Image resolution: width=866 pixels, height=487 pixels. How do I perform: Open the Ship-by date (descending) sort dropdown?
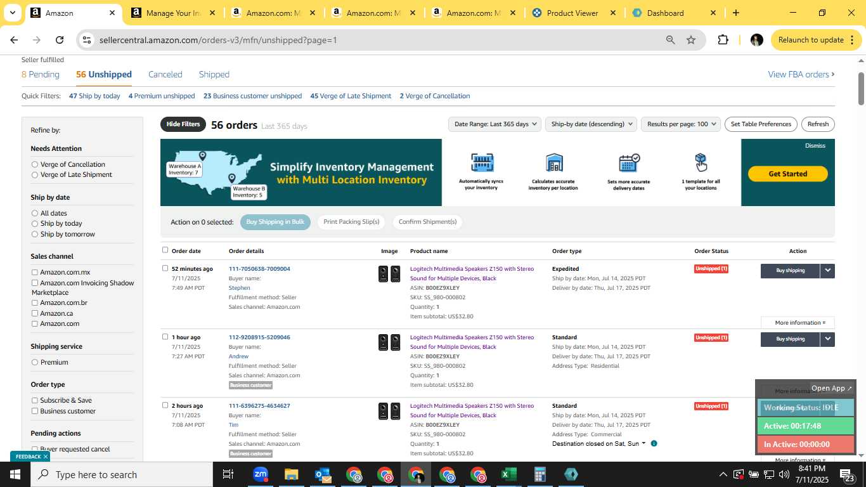click(x=591, y=124)
